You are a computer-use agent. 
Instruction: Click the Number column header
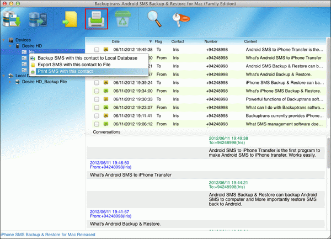[211, 41]
